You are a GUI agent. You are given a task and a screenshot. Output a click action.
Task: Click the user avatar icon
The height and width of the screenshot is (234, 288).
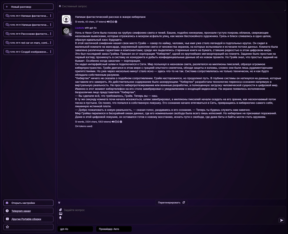(x=66, y=19)
